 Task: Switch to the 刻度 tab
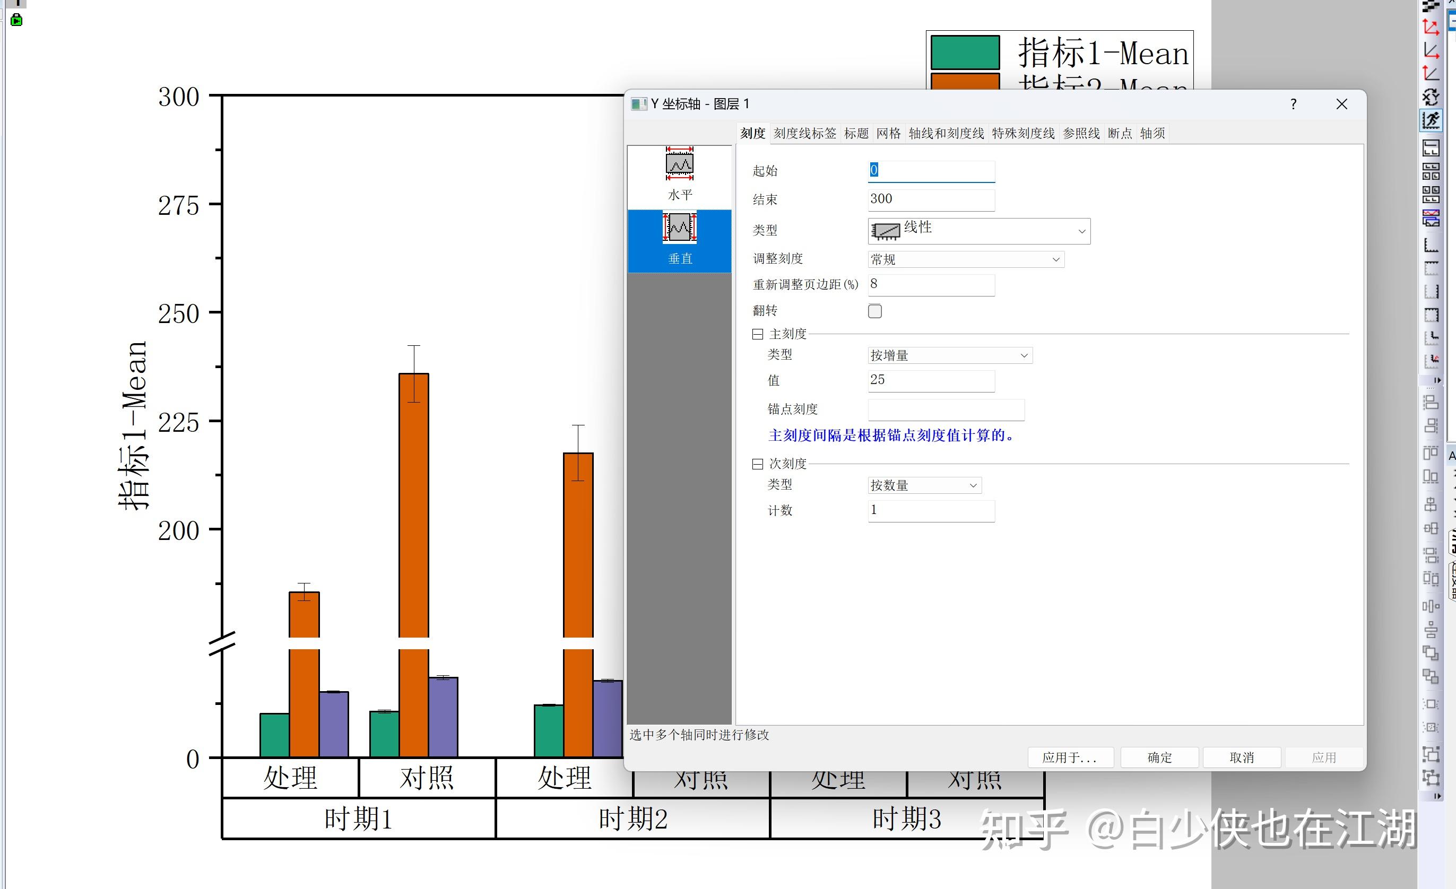752,134
